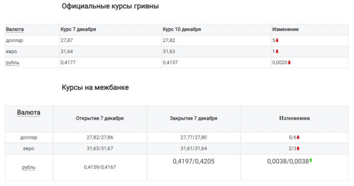Click the 27,82 dollar rate for 10 декабря
Image resolution: width=354 pixels, height=186 pixels.
point(169,41)
